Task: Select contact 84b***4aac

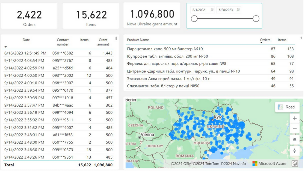Action: click(x=63, y=105)
